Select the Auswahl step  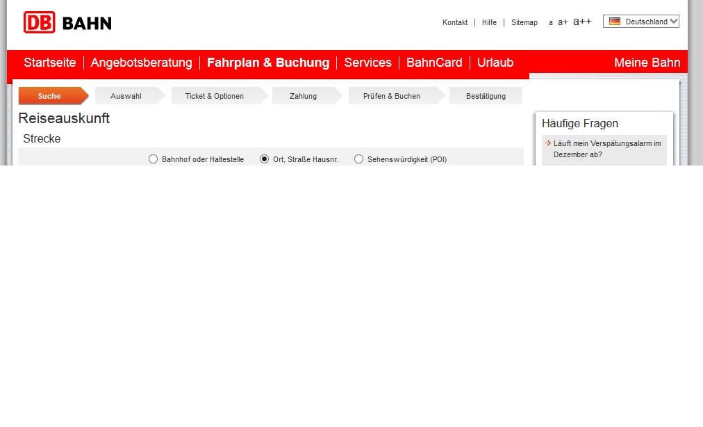click(x=130, y=96)
